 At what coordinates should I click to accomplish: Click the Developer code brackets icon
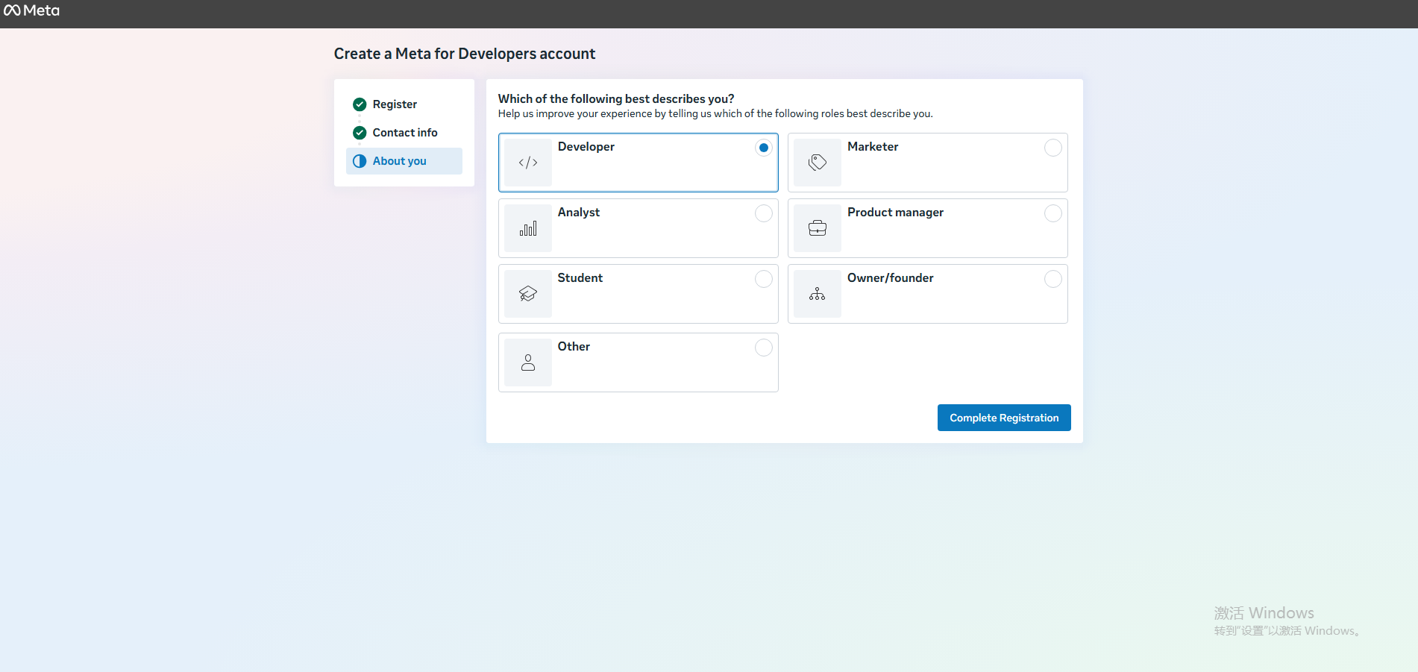528,163
